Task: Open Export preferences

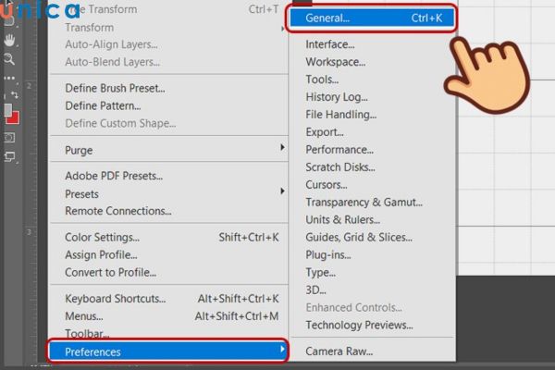Action: 372,132
